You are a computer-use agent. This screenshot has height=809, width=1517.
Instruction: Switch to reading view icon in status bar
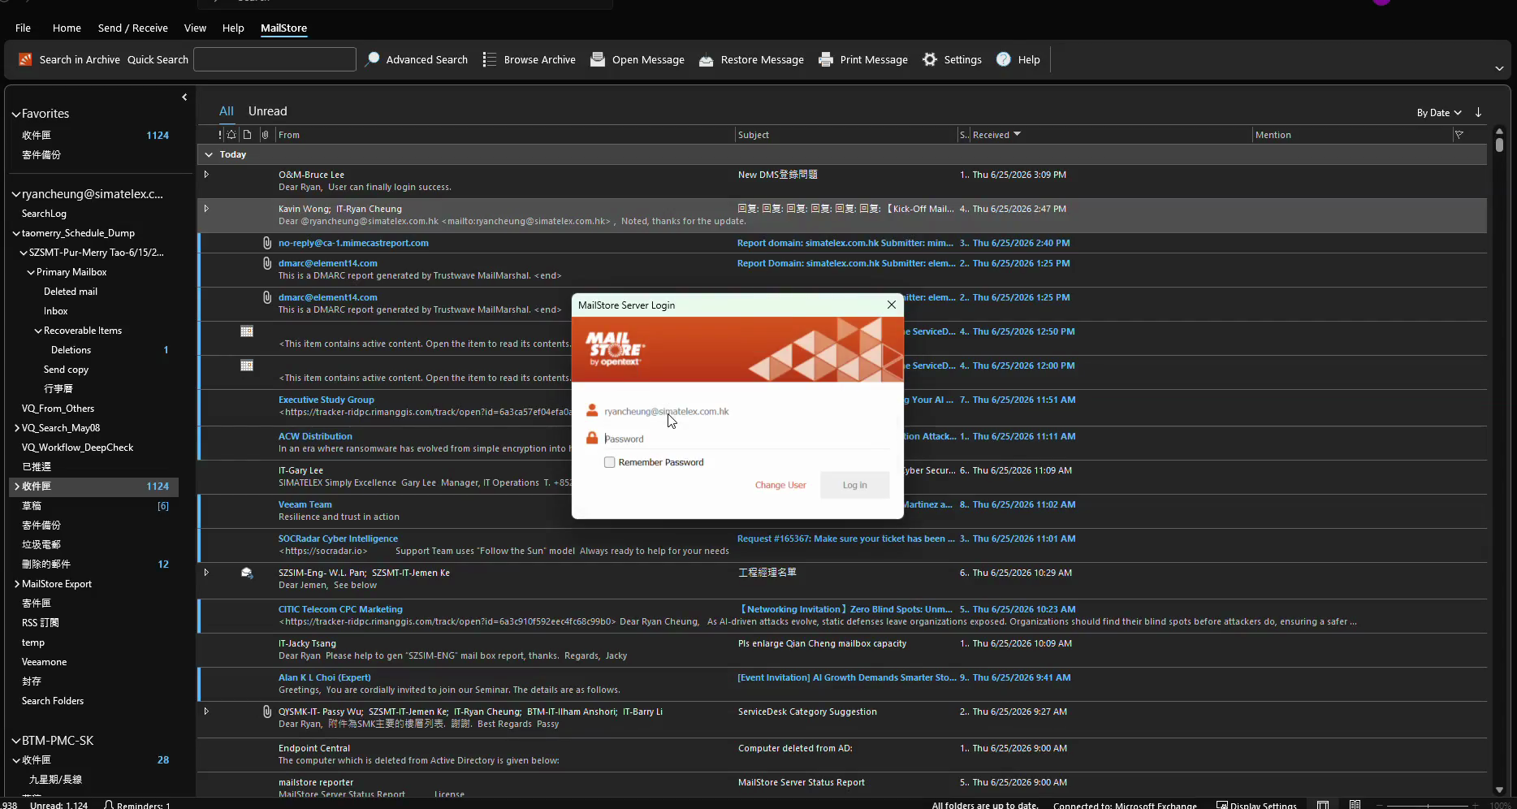pyautogui.click(x=1355, y=804)
